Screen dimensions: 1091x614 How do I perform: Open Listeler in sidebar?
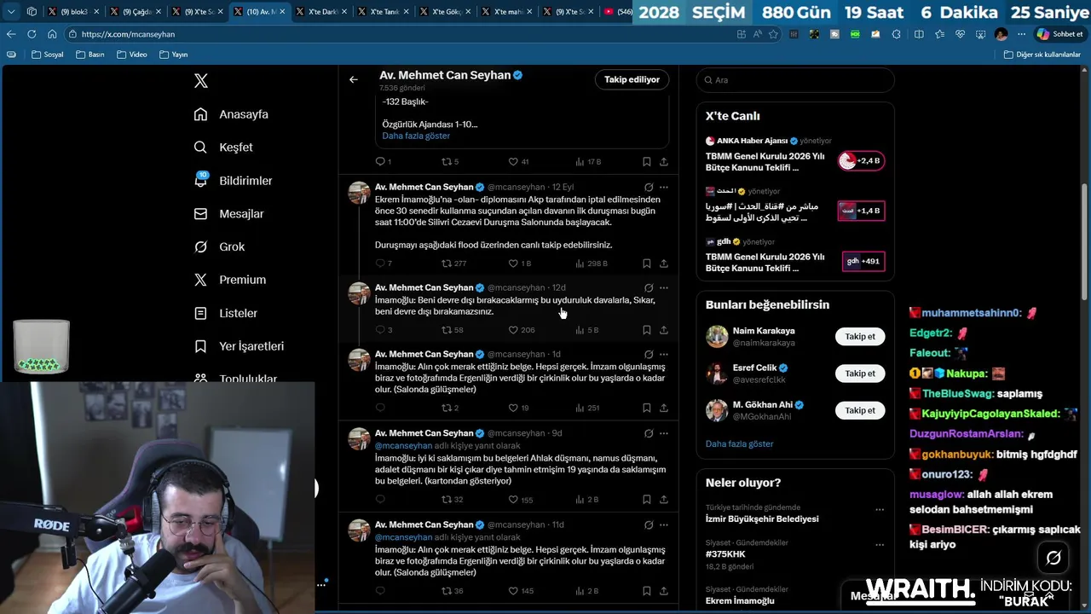(x=225, y=313)
